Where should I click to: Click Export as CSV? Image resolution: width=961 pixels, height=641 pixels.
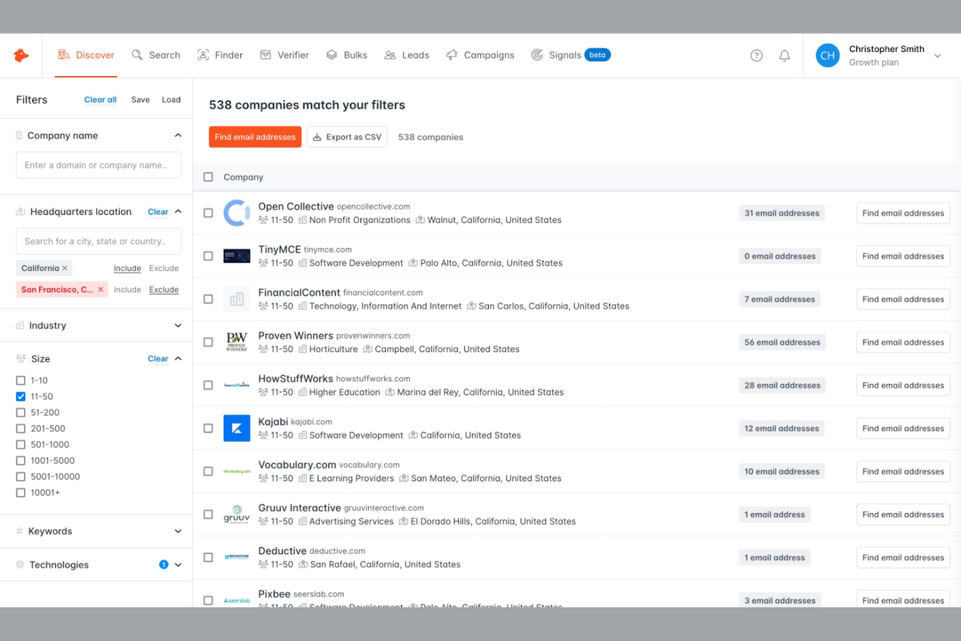point(347,136)
